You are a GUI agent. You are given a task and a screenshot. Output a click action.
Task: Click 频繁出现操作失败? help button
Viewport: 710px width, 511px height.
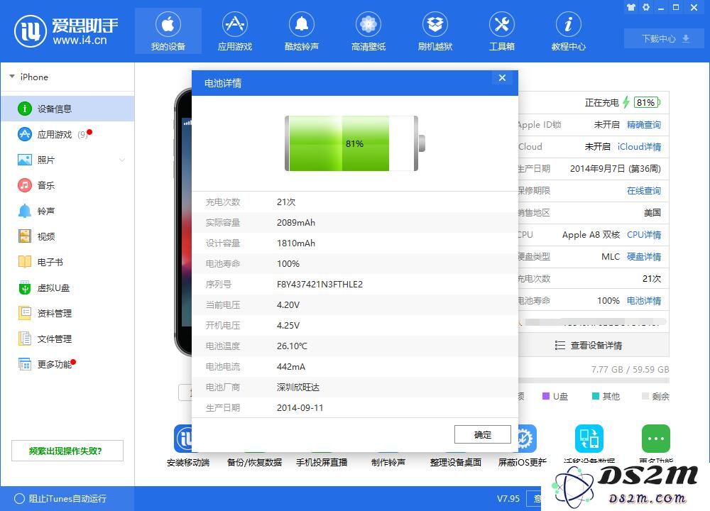(67, 451)
